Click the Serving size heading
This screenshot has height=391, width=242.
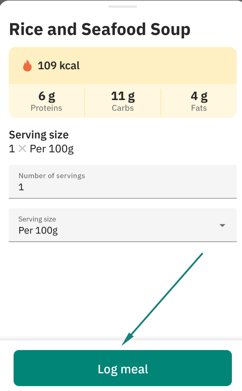pyautogui.click(x=39, y=135)
